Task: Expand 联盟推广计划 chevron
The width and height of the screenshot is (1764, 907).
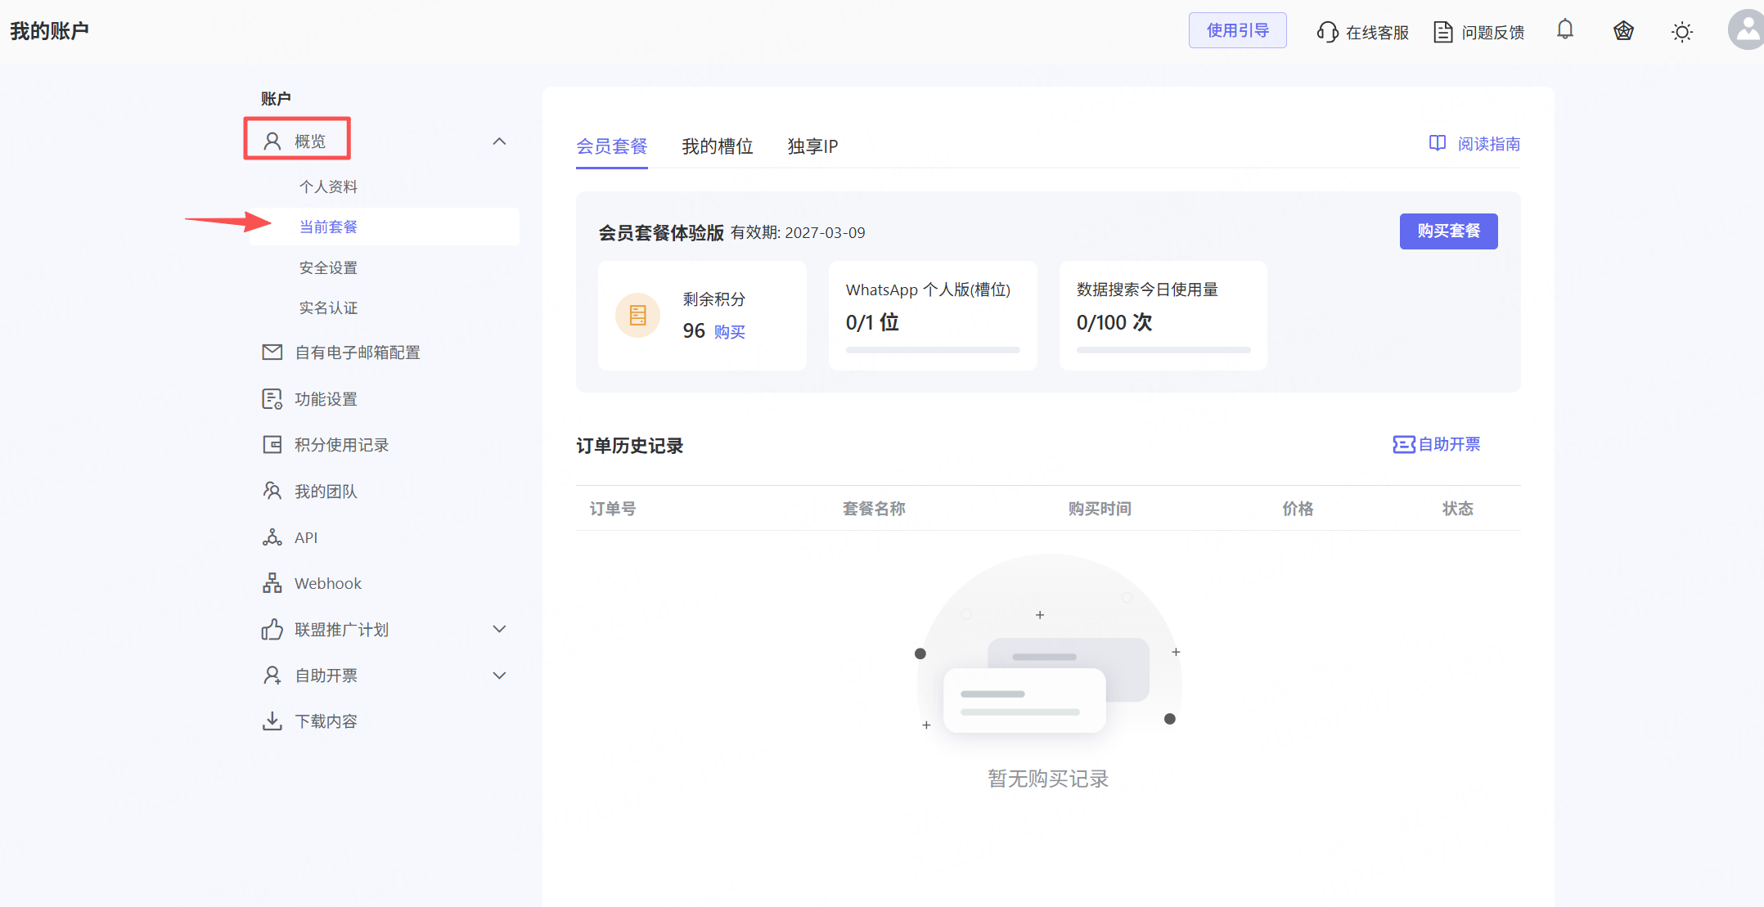Action: (x=499, y=629)
